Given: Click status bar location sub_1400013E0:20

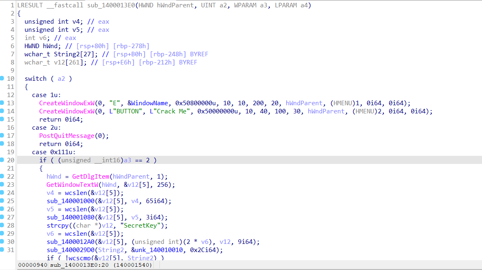Looking at the screenshot, I should click(x=80, y=265).
